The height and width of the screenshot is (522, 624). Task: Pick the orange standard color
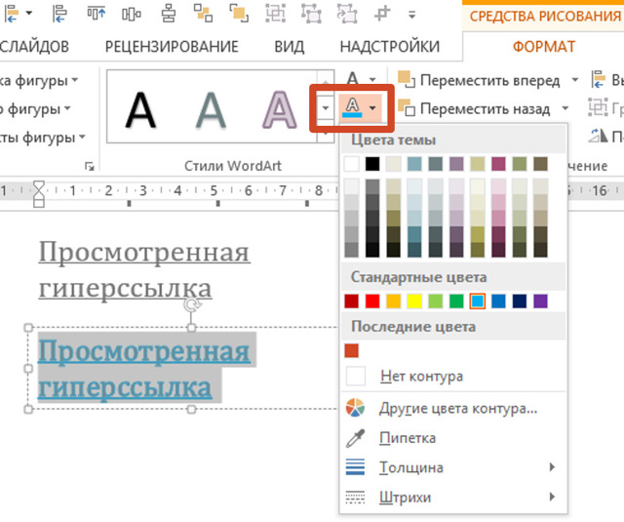tap(394, 301)
